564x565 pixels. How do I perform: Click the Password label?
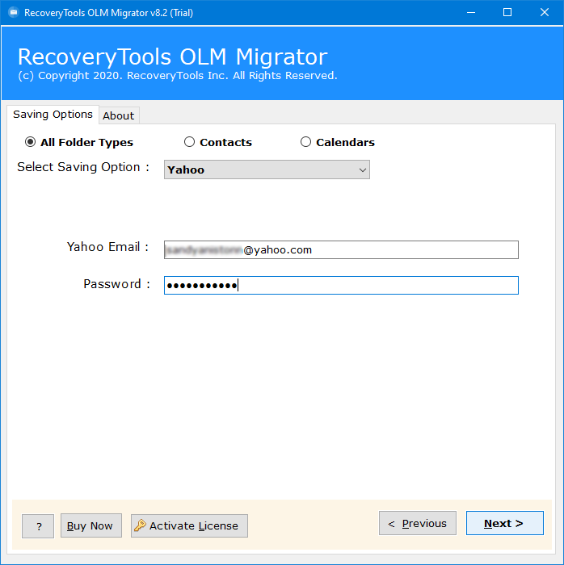point(117,284)
